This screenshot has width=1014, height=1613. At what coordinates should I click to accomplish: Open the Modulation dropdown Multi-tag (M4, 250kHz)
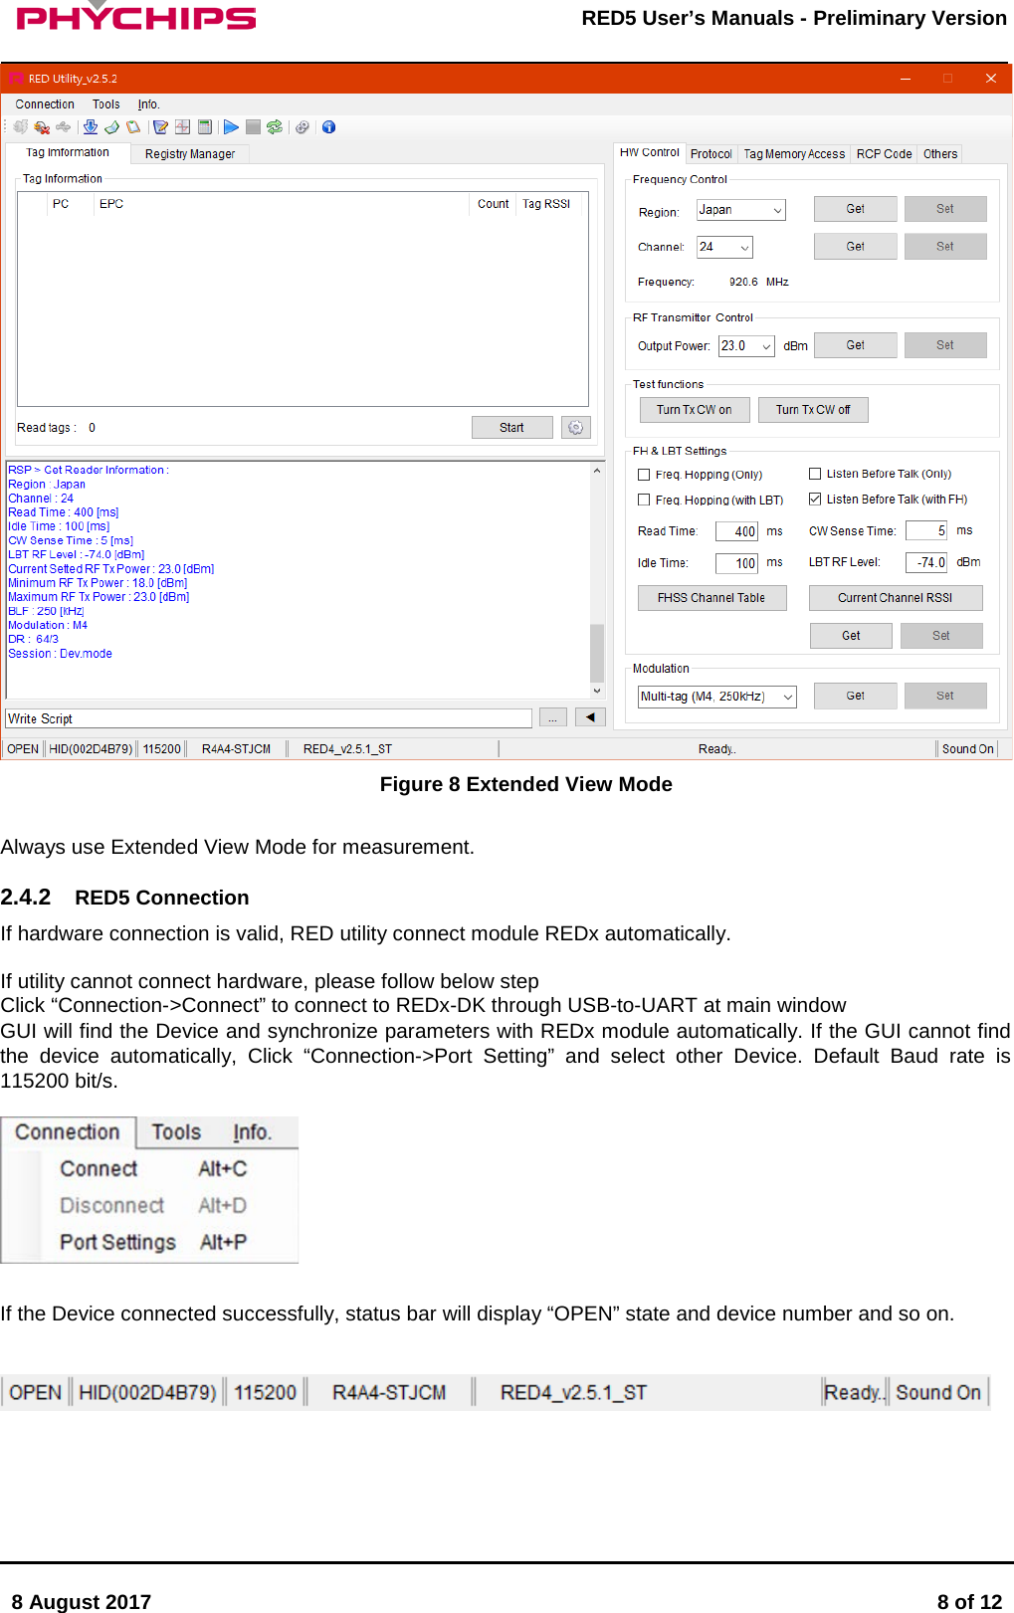pyautogui.click(x=717, y=697)
